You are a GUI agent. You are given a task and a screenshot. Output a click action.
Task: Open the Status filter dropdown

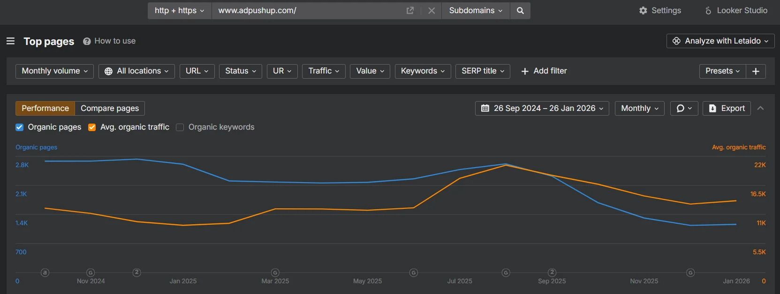[x=241, y=71]
